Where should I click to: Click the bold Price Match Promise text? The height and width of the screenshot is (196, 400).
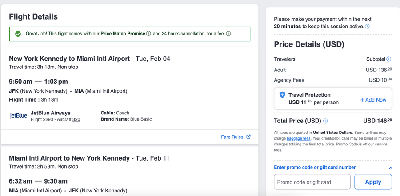pyautogui.click(x=123, y=34)
